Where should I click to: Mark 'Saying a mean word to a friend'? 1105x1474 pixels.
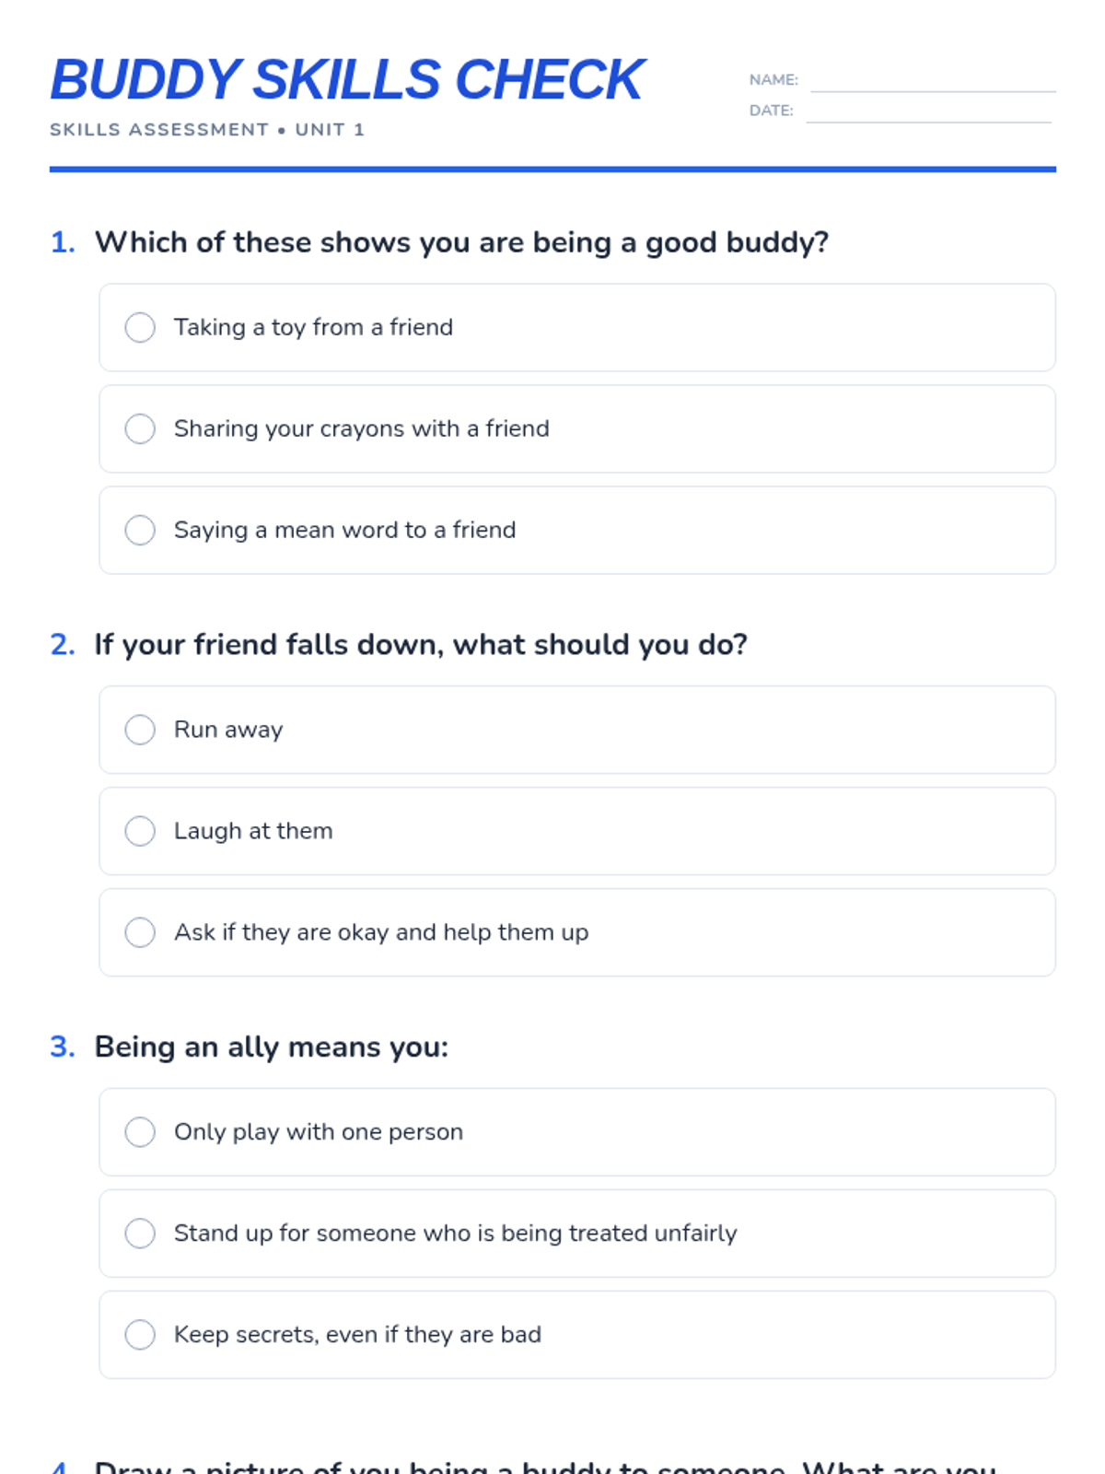click(x=140, y=530)
